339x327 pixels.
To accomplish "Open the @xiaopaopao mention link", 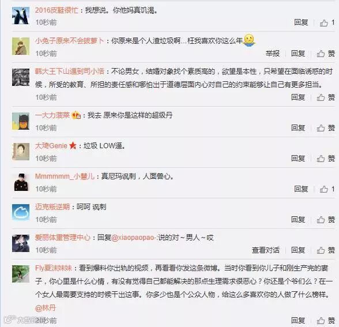I will point(134,238).
